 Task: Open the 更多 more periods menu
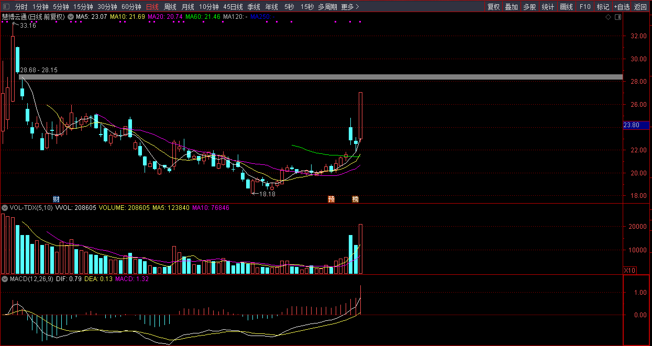point(349,7)
